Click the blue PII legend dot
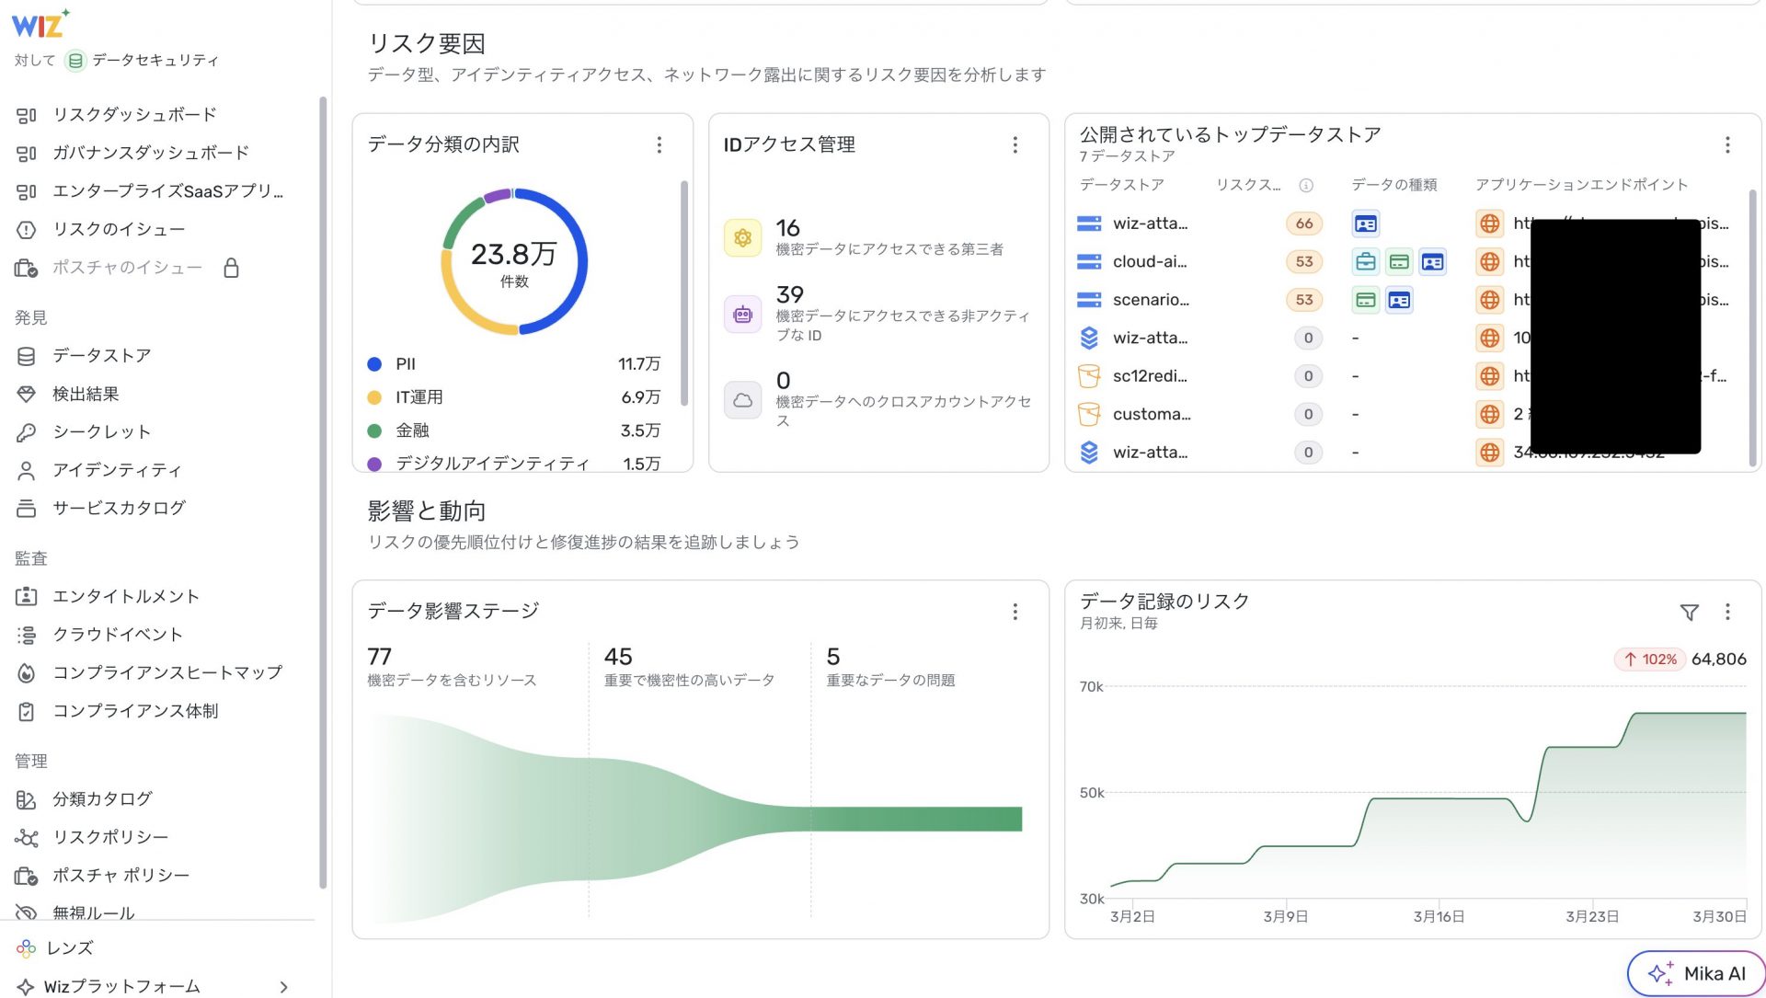This screenshot has width=1766, height=998. 374,364
